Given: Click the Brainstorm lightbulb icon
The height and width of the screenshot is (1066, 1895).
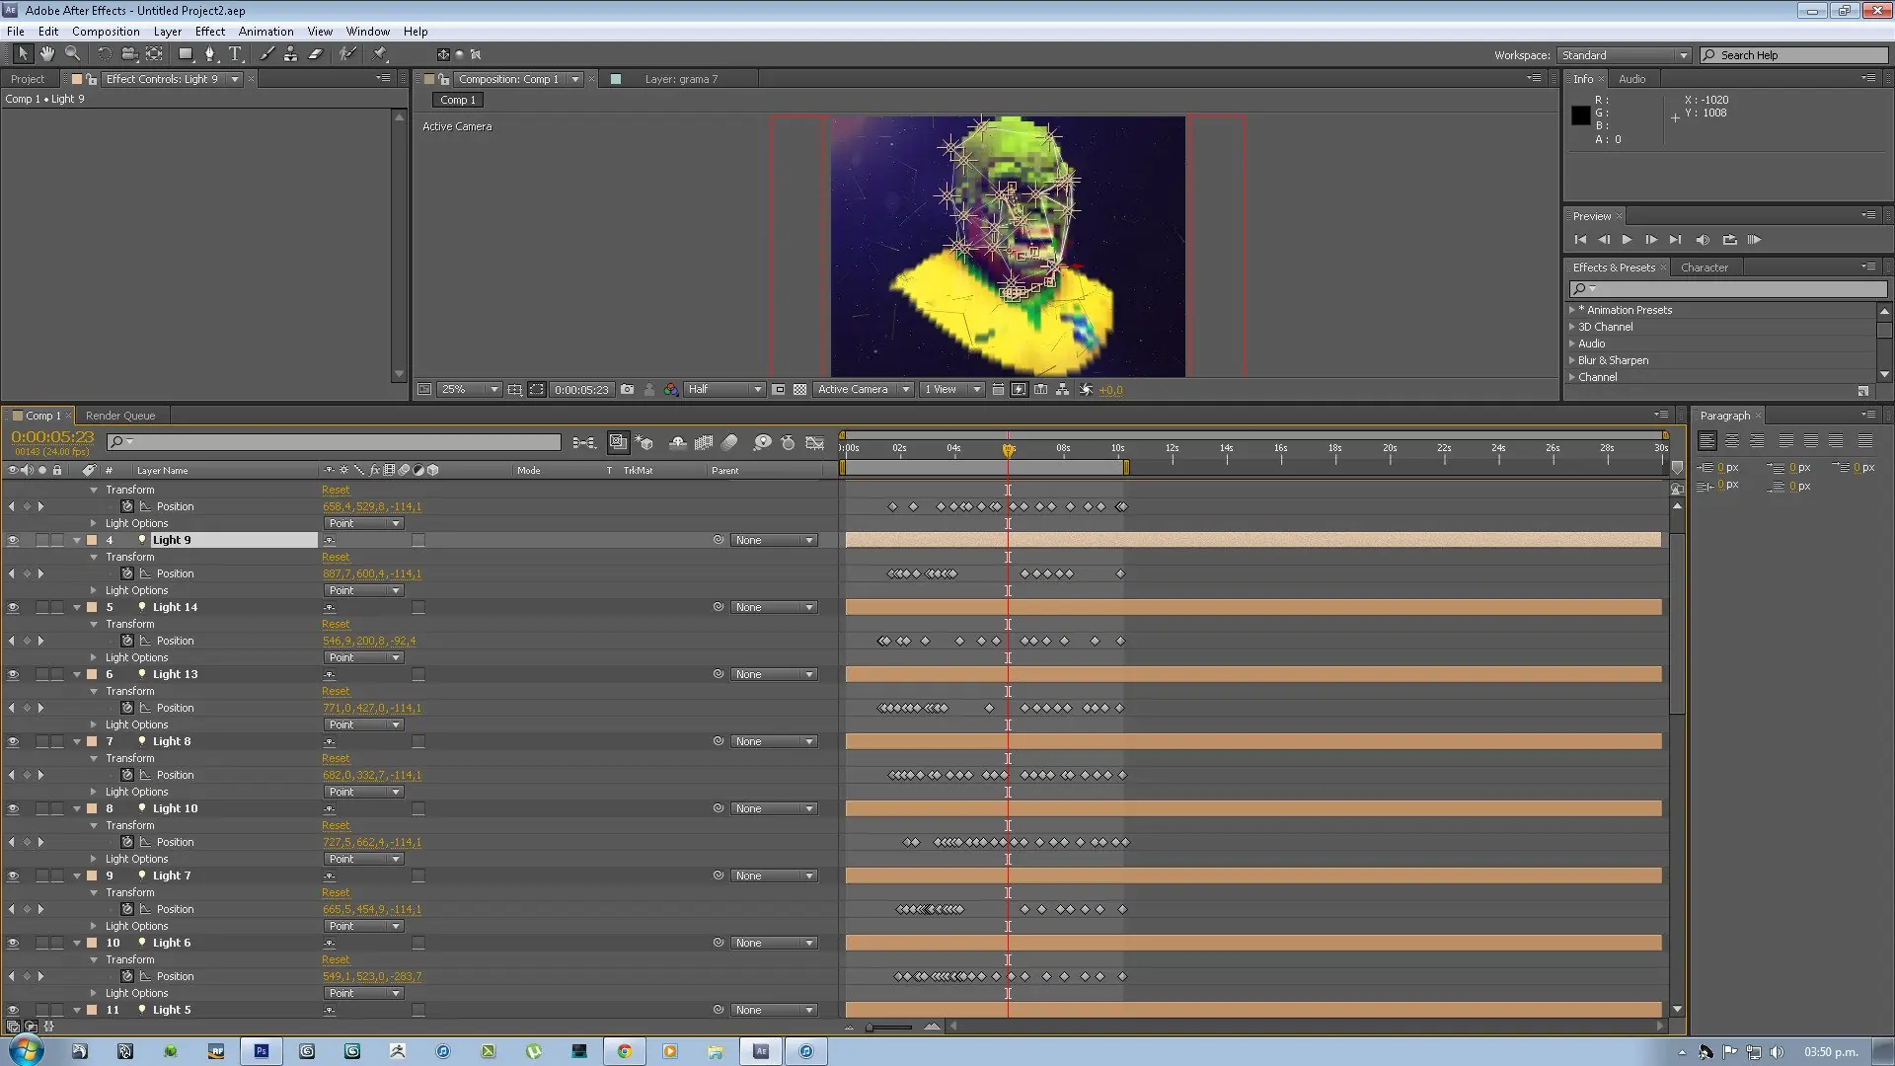Looking at the screenshot, I should (762, 443).
